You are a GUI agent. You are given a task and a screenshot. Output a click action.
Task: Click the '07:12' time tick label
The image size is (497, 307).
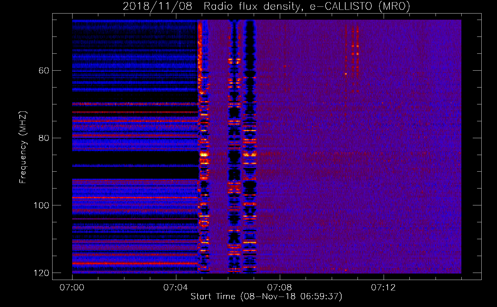click(383, 288)
